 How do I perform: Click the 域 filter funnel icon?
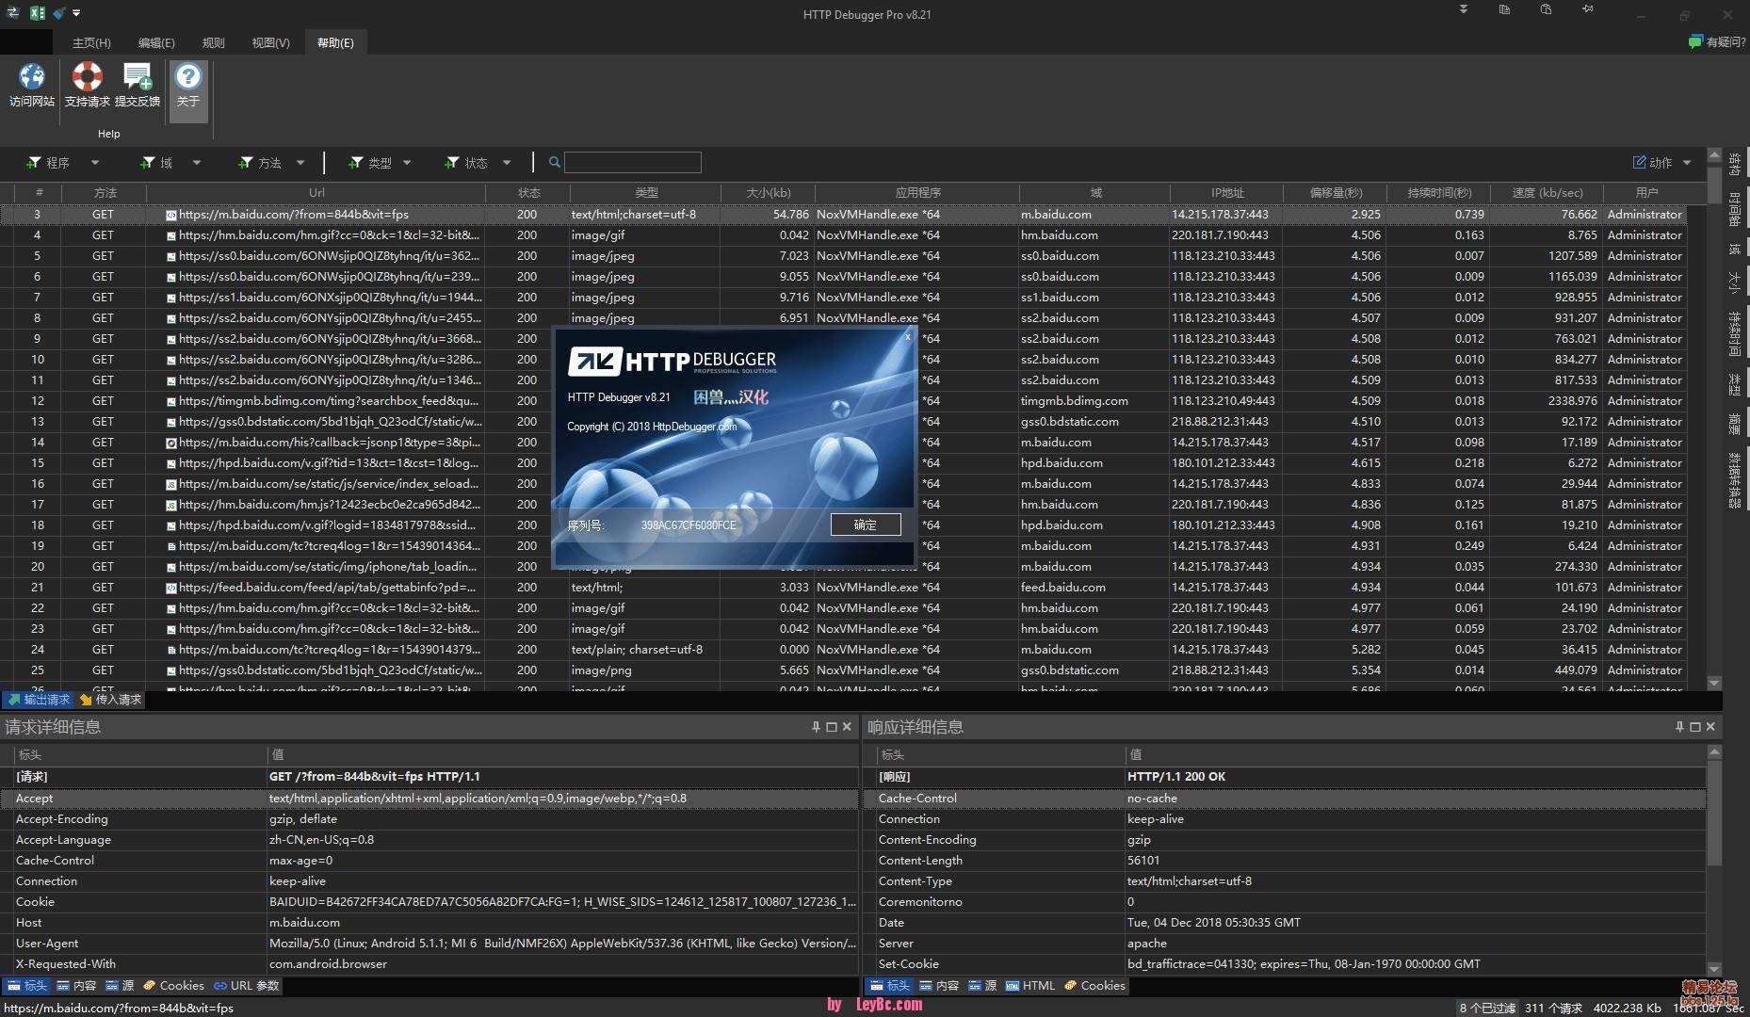click(x=148, y=163)
